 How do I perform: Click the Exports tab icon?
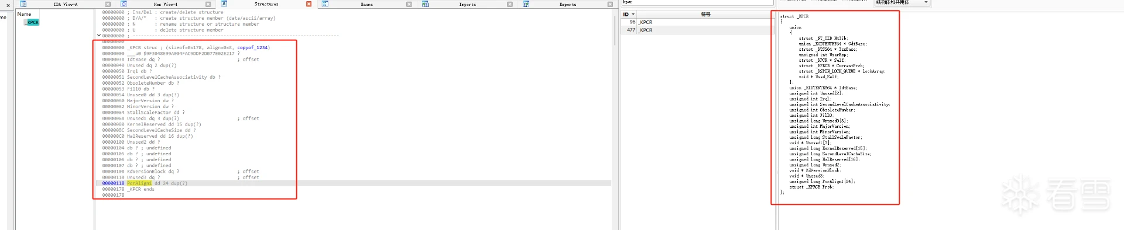(526, 4)
